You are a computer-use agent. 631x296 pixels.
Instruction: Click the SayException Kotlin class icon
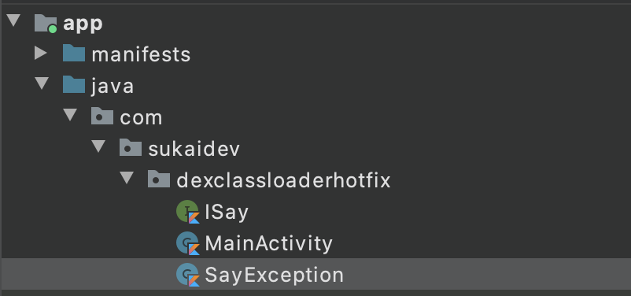point(188,275)
